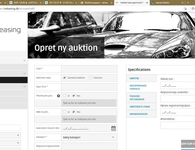Click the disabled Minimums pris price field
The width and height of the screenshot is (195, 150).
pyautogui.click(x=89, y=103)
